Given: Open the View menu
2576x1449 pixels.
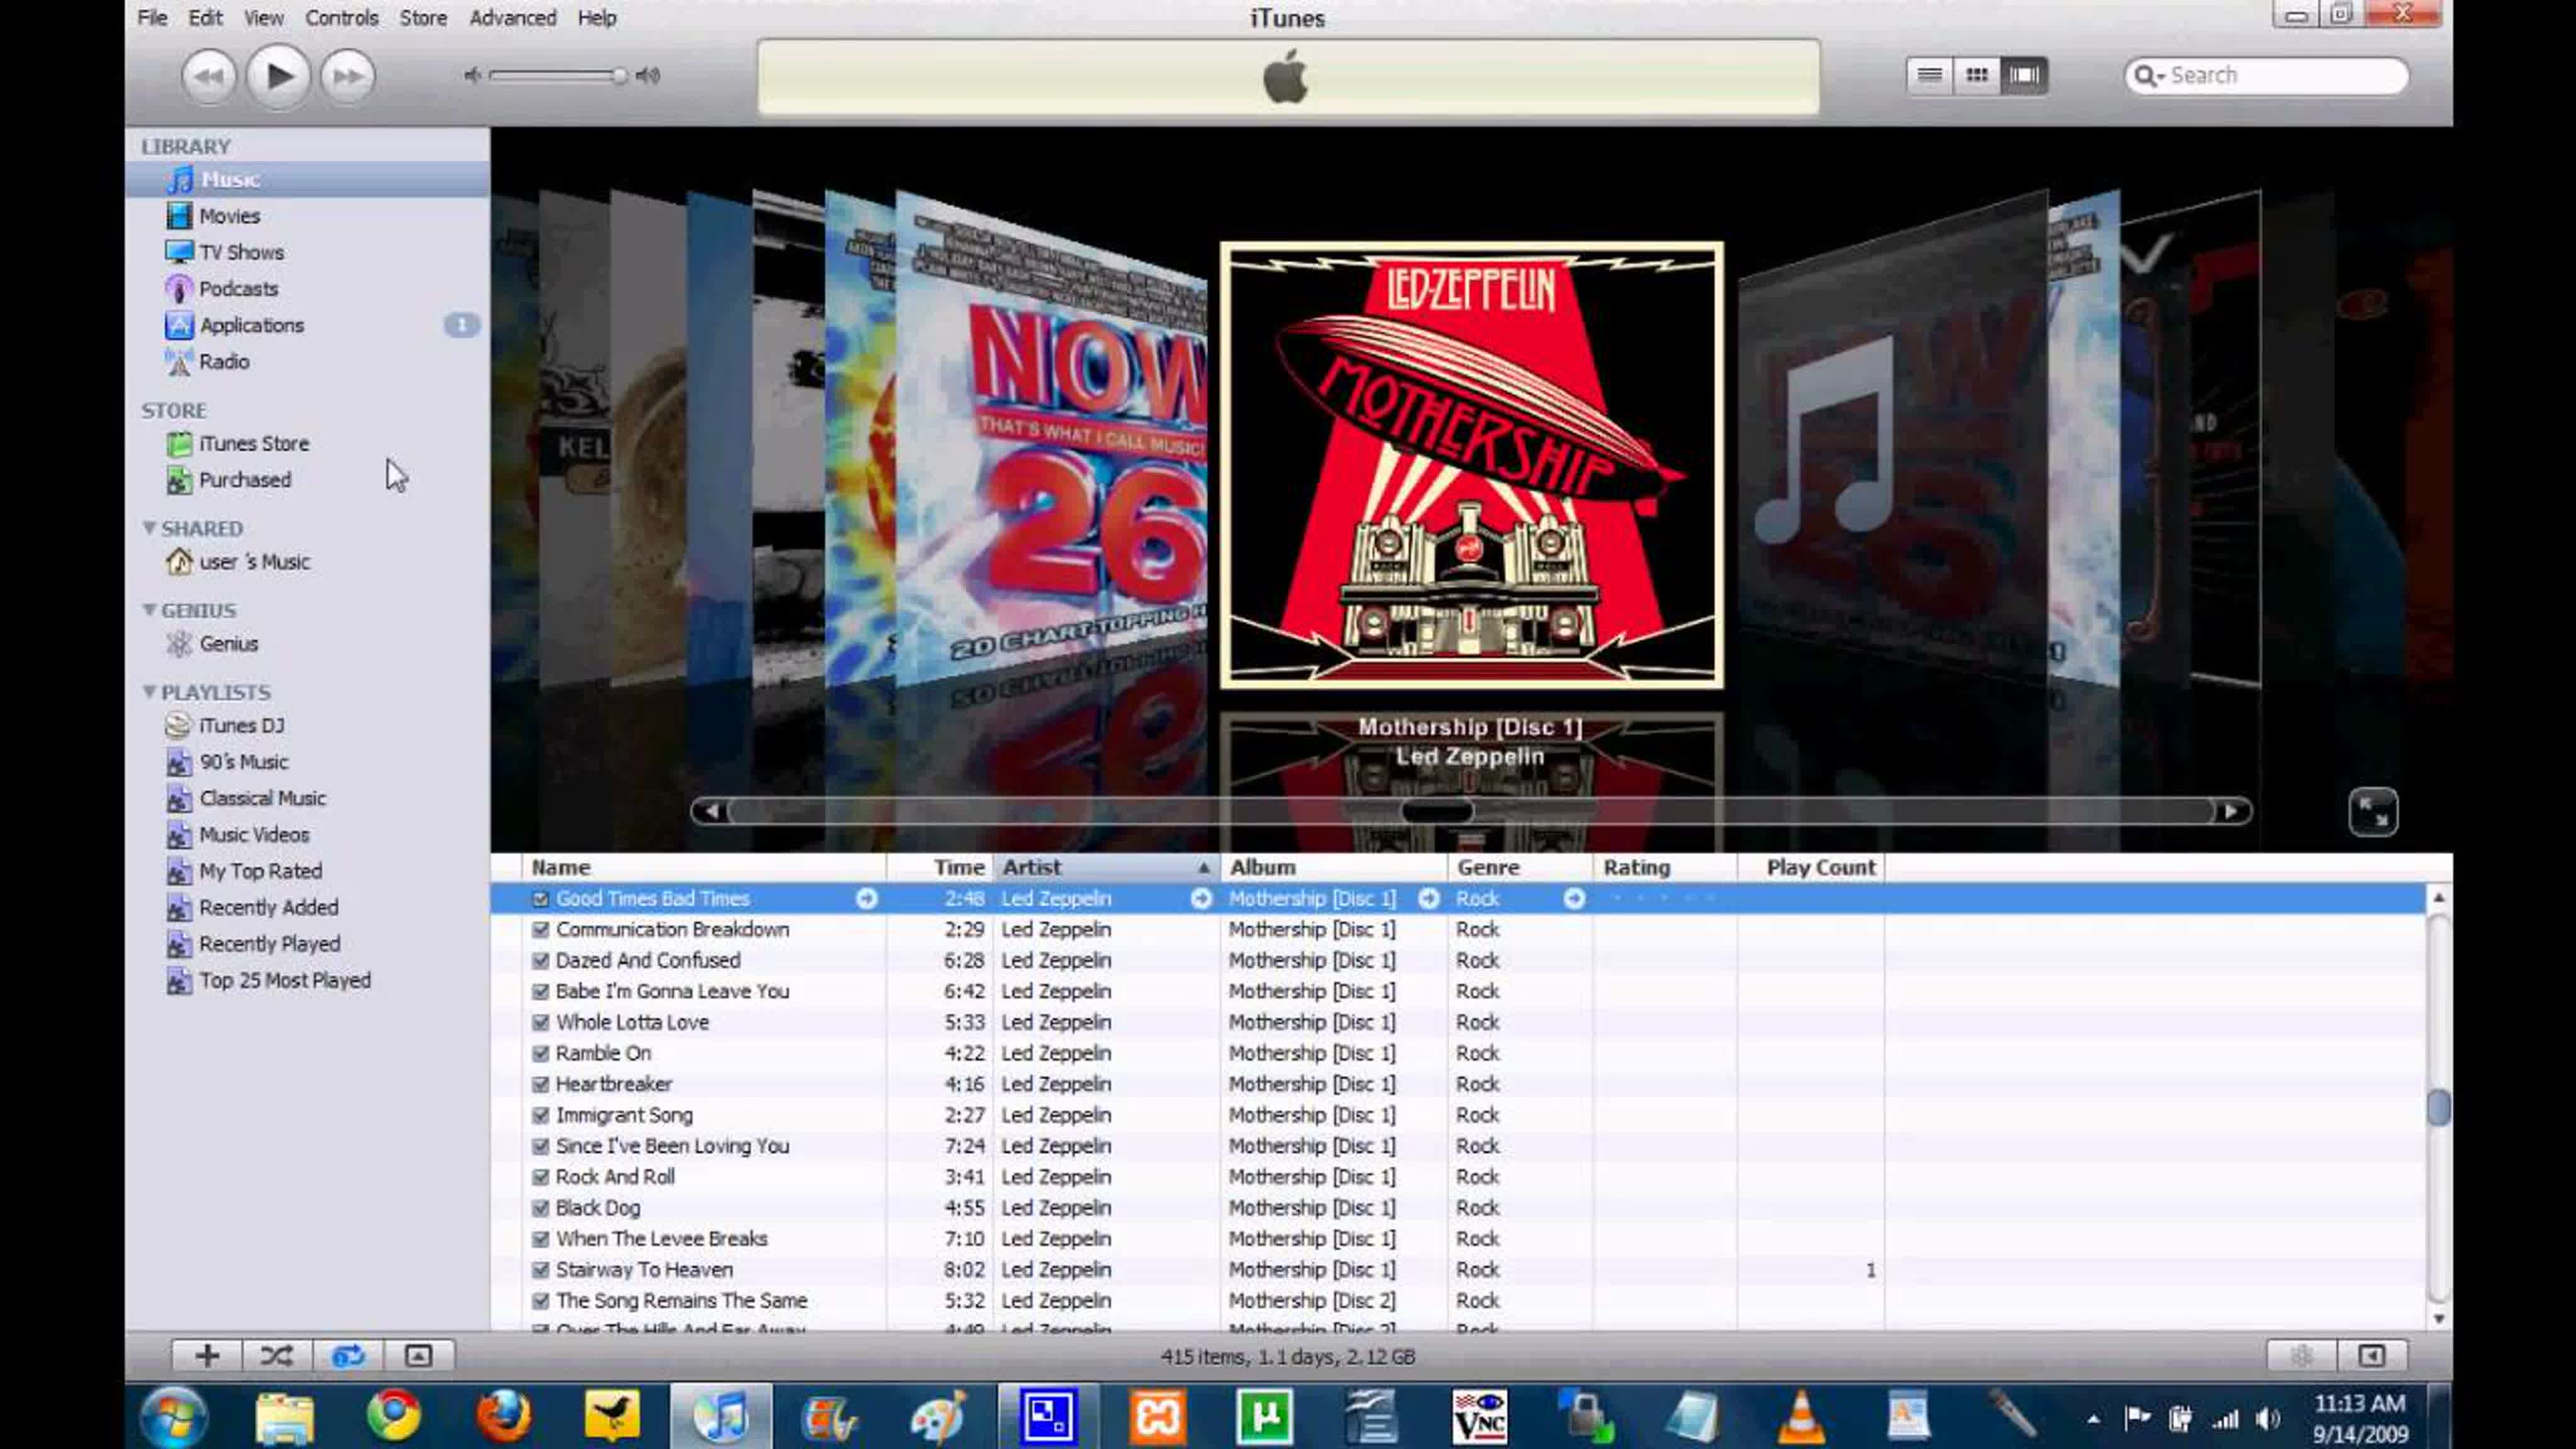Looking at the screenshot, I should pyautogui.click(x=264, y=18).
